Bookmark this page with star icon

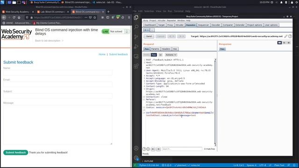click(95, 17)
